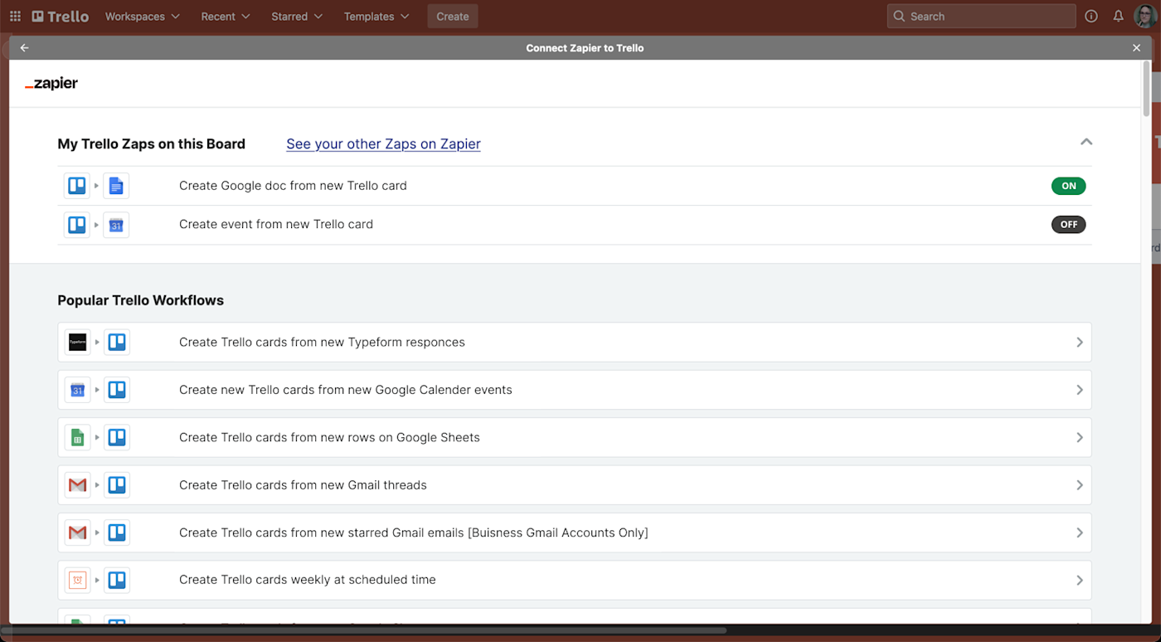Collapse the My Trello Zaps section

pos(1086,142)
